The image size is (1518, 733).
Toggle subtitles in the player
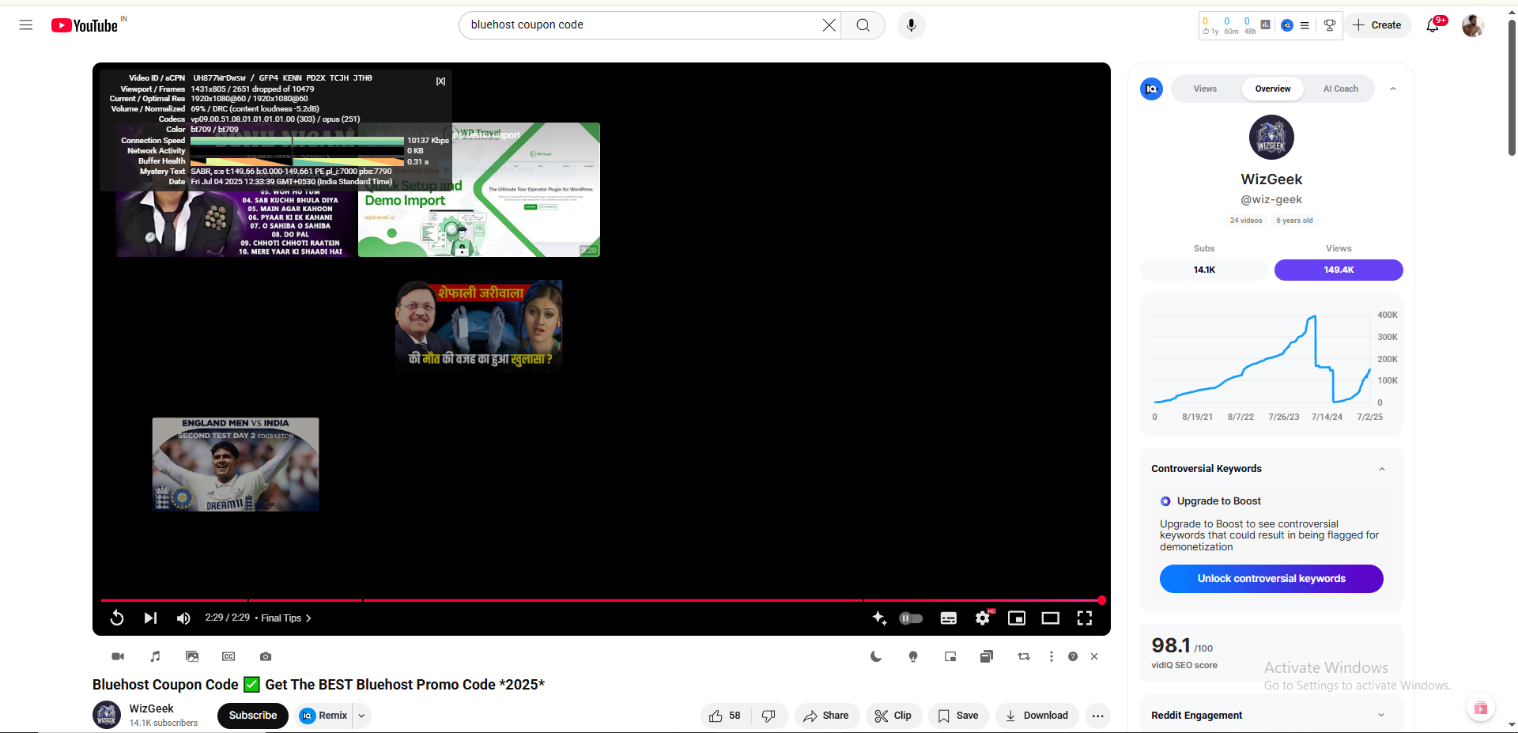(949, 618)
